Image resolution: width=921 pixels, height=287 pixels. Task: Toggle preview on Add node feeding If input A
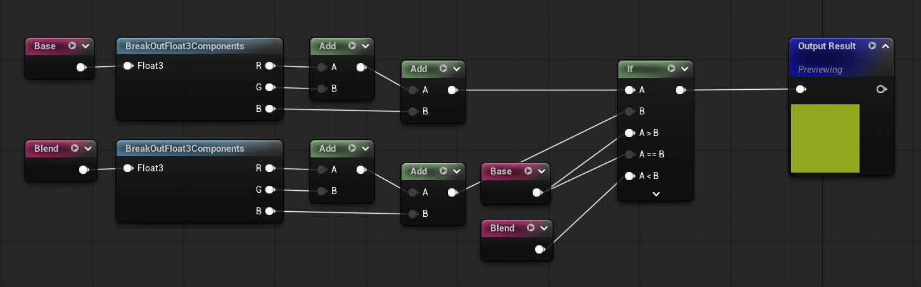point(443,69)
